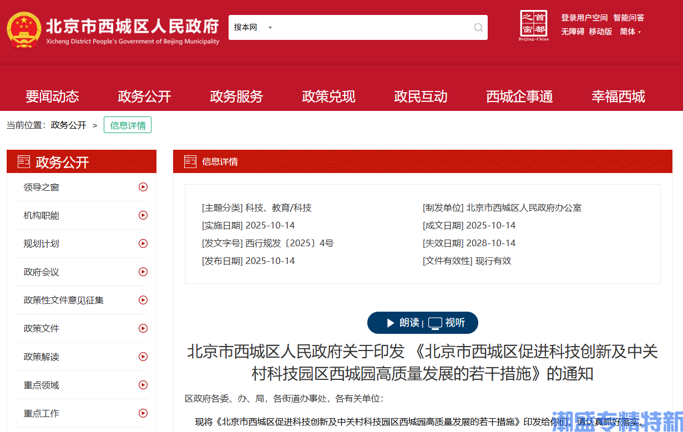Click the arrow icon next to 重点工作
This screenshot has height=432, width=683.
point(144,413)
